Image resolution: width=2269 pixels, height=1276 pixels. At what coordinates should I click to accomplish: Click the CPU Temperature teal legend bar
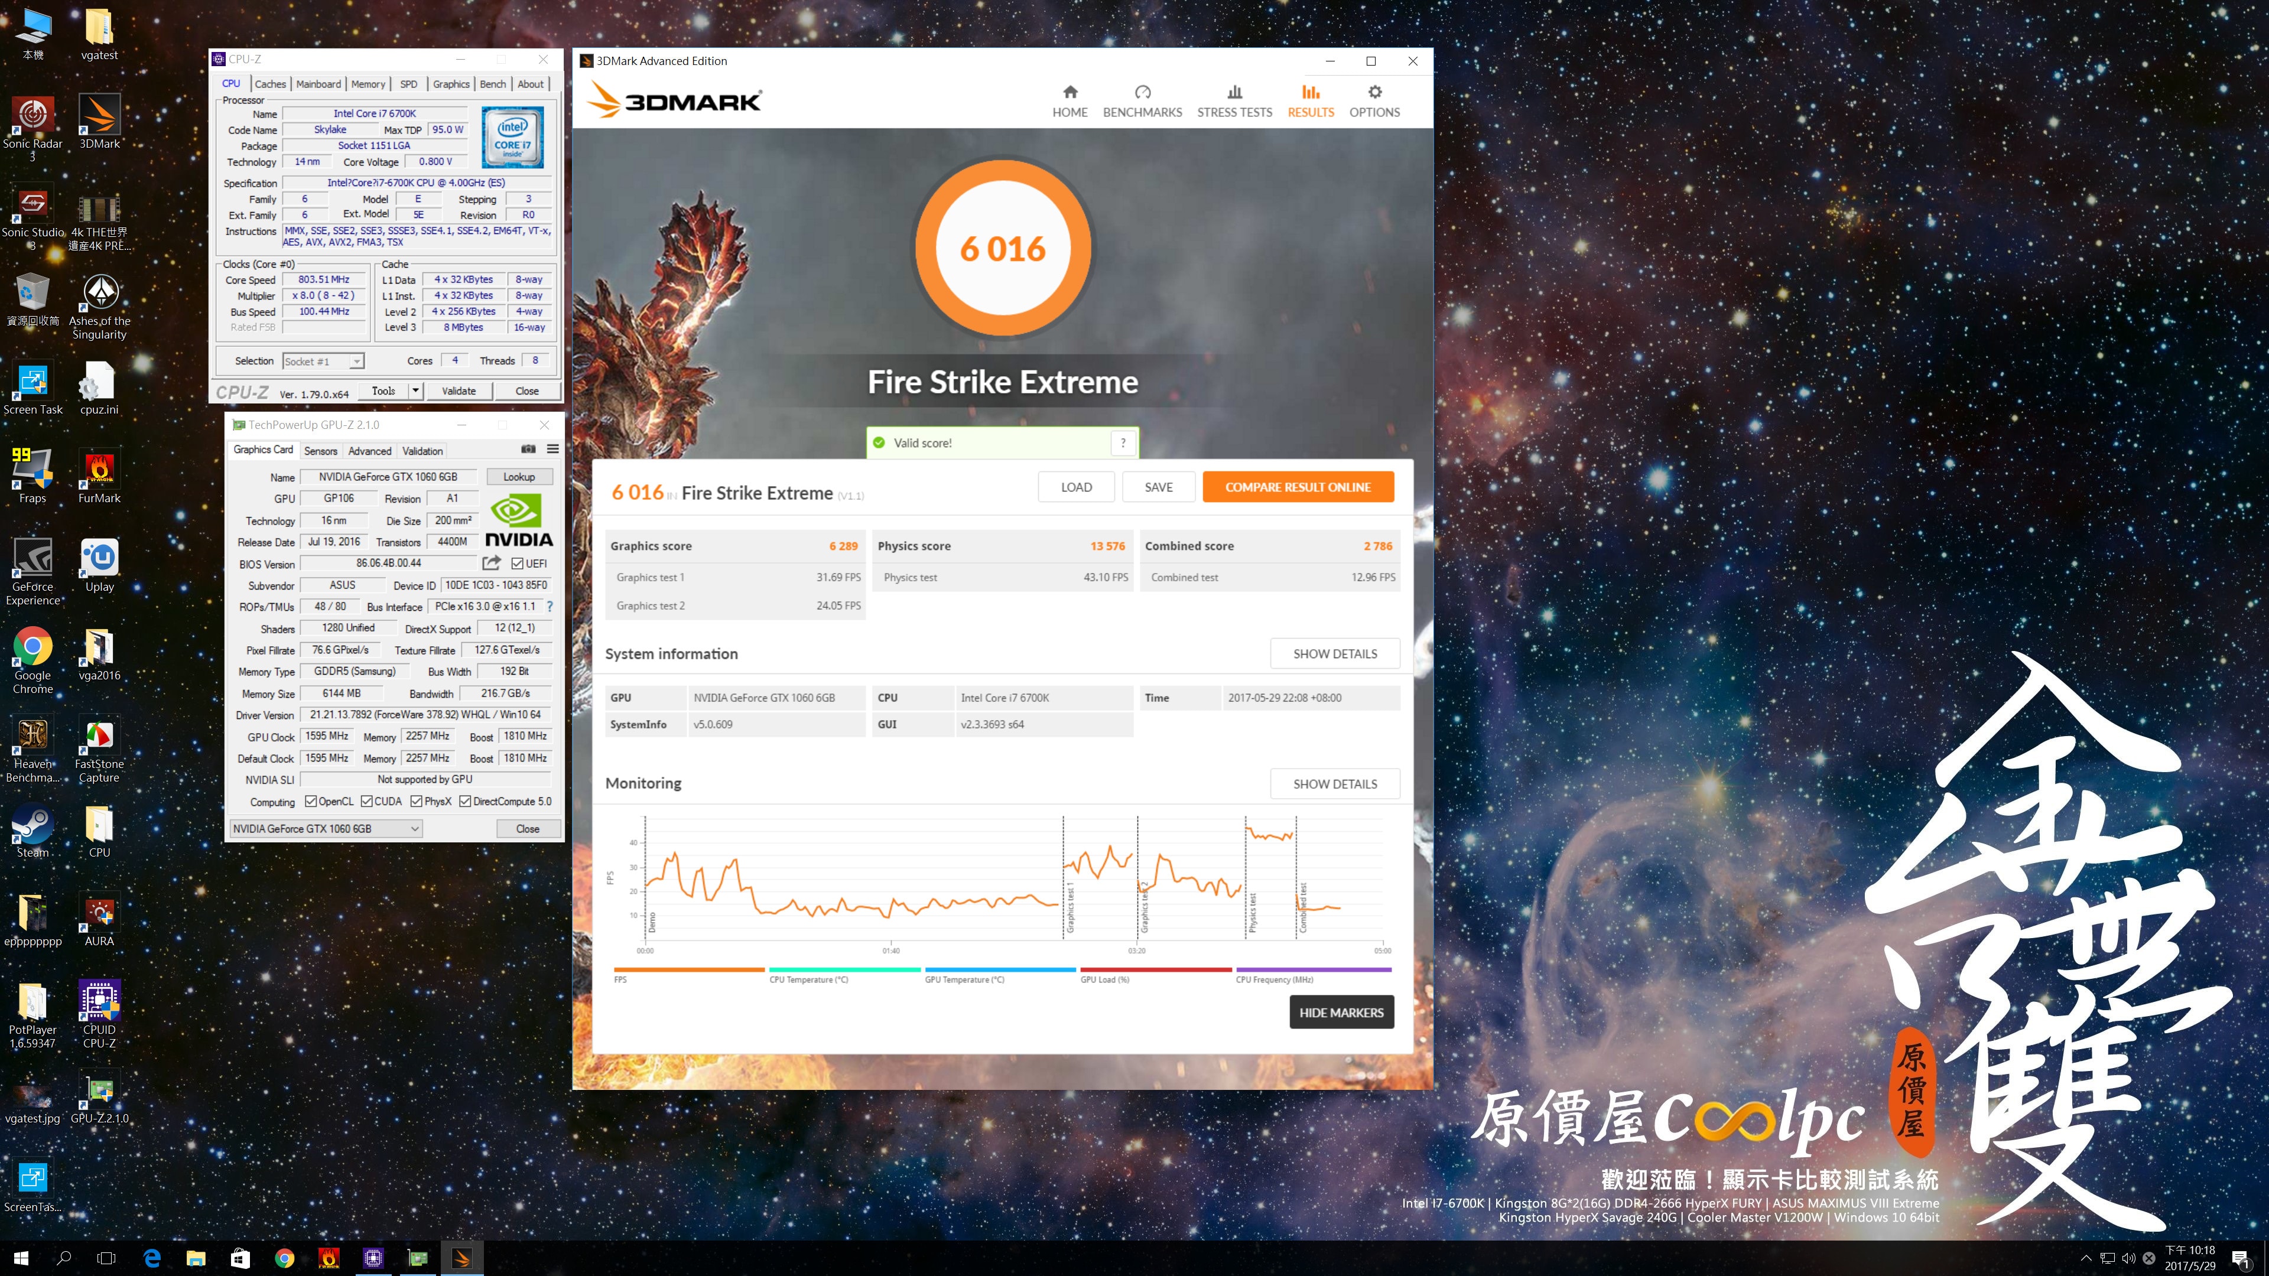844,969
